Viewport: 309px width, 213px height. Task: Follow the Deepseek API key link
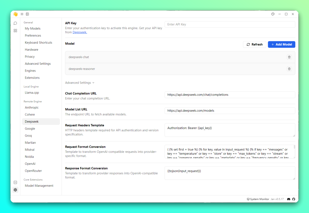coord(80,32)
